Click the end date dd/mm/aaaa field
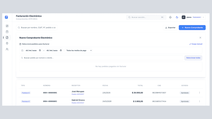This screenshot has height=119, width=212. click(x=54, y=51)
